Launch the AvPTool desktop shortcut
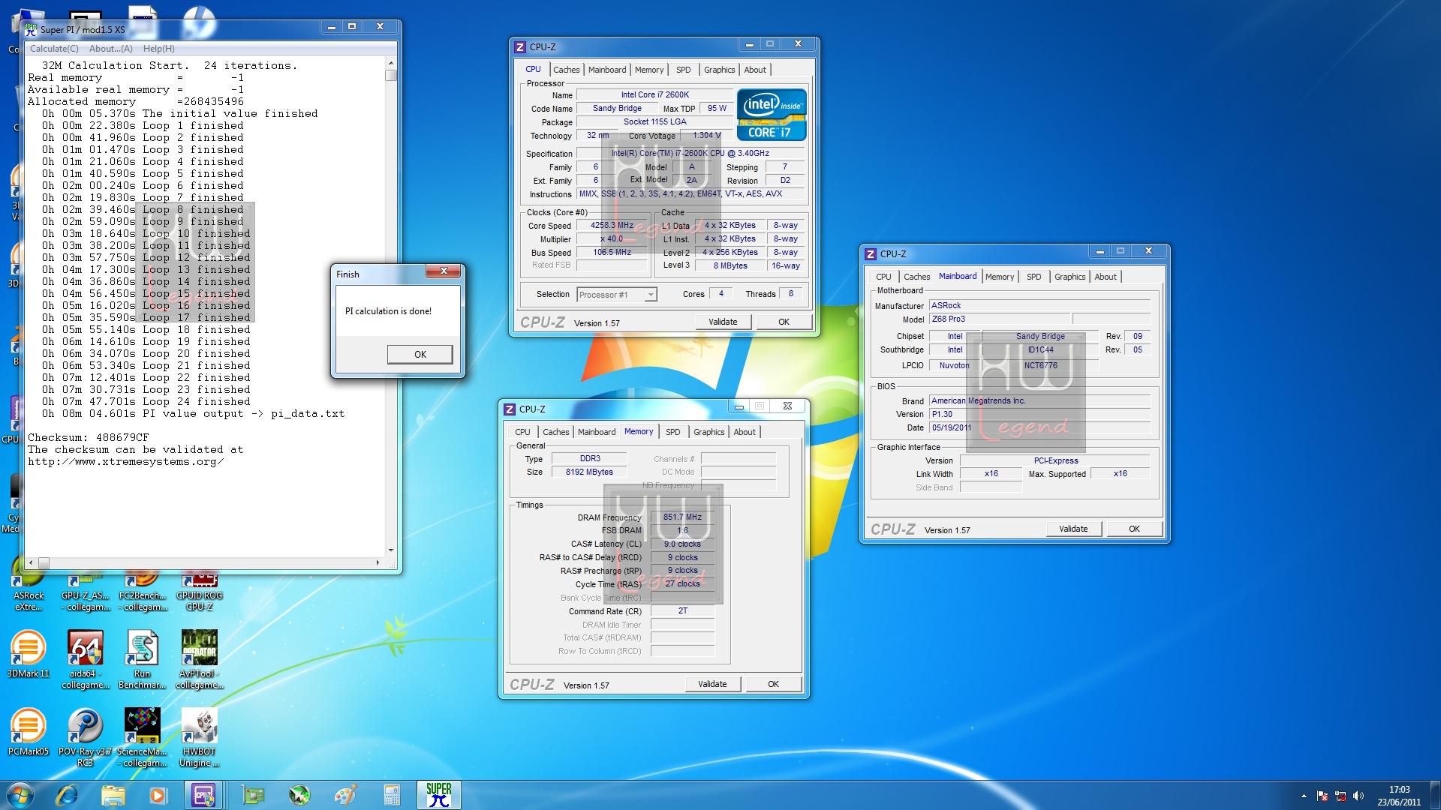Viewport: 1441px width, 810px height. point(199,659)
